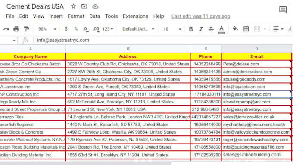Screen dimensions: 293x165
Task: Select cell with phone 212 966-5486
Action: point(206,109)
